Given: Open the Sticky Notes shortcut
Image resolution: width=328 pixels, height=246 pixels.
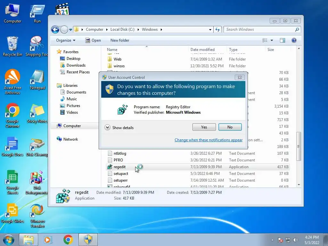Looking at the screenshot, I should tap(37, 113).
